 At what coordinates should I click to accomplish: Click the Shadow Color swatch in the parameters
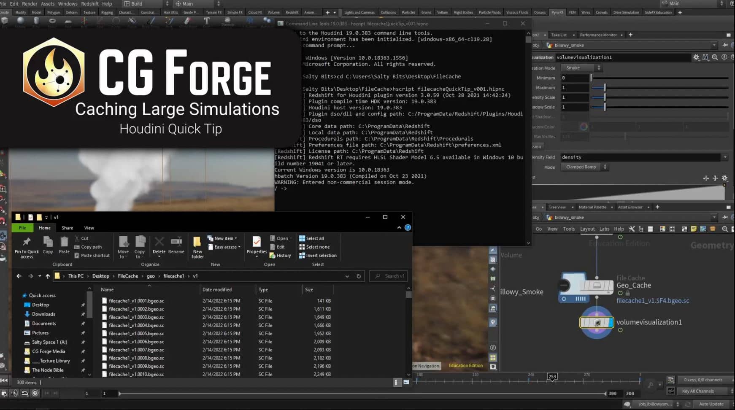pyautogui.click(x=584, y=127)
